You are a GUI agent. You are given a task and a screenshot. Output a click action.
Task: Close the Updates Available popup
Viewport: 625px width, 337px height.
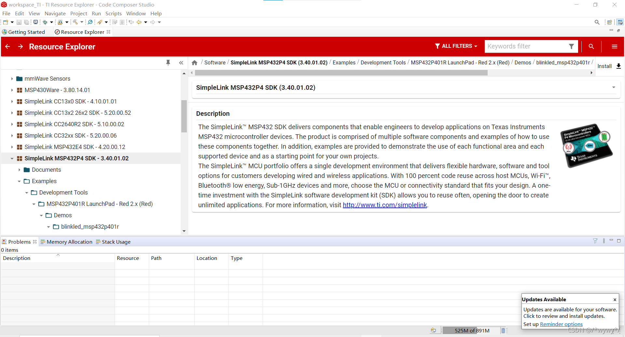[615, 300]
